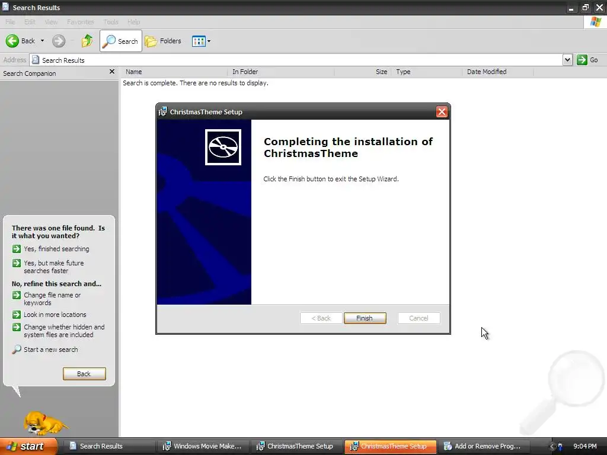Select Yes, but make future searches faster

(48, 267)
